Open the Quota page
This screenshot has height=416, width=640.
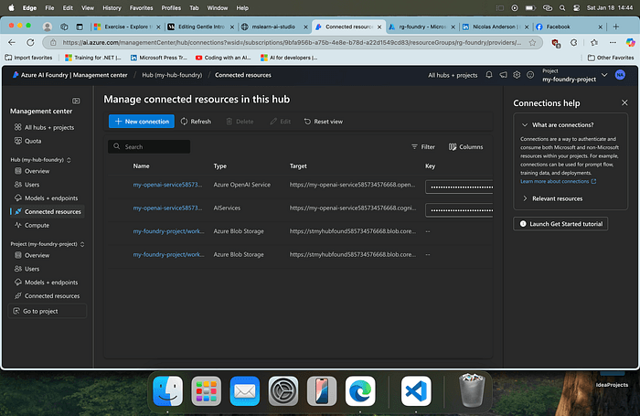click(x=28, y=141)
